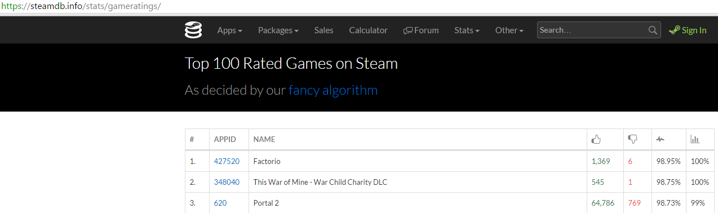Open the fancy algorithm link

point(333,90)
